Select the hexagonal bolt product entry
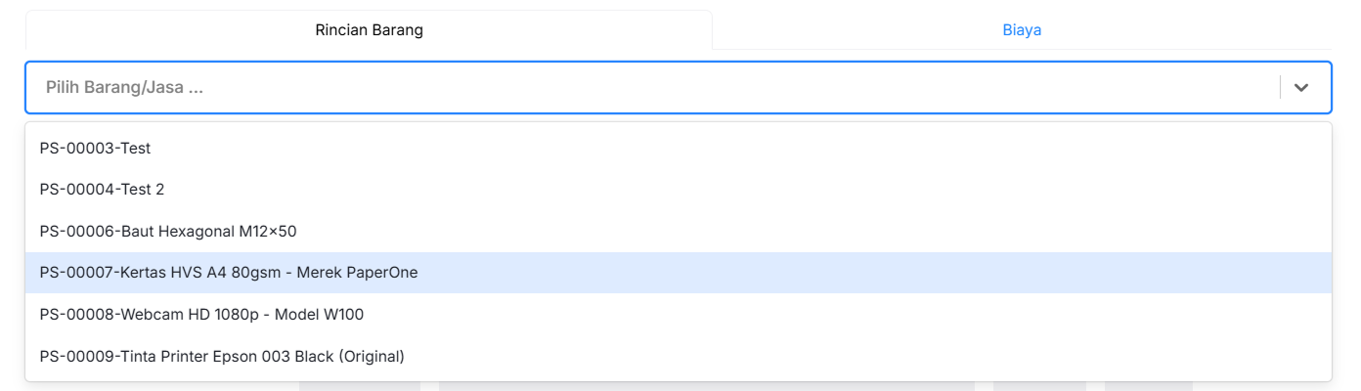 click(x=168, y=232)
